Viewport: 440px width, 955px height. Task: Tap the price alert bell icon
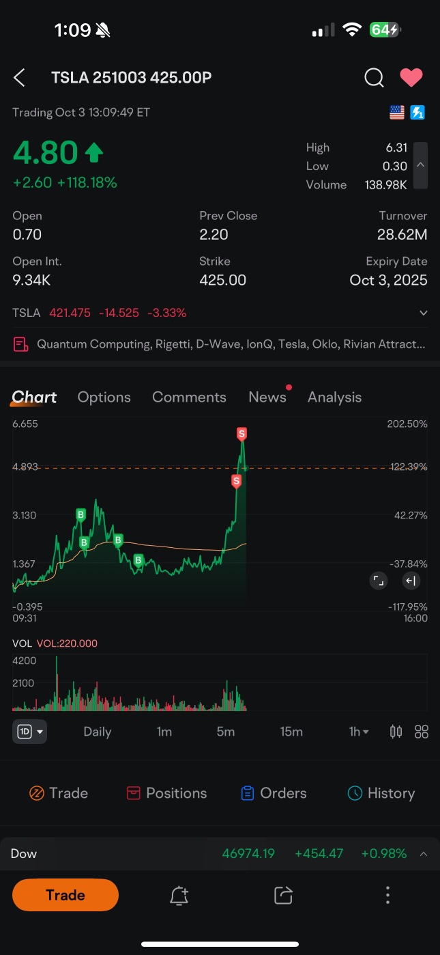[x=179, y=895]
